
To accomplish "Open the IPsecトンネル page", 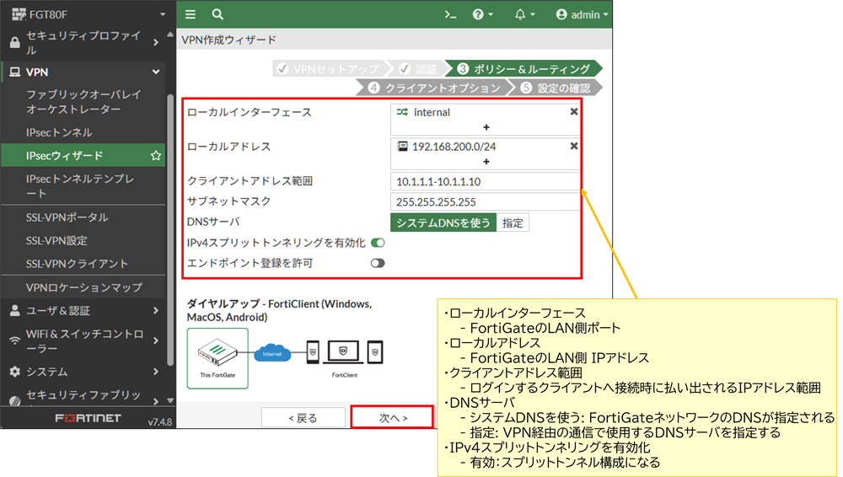I will pos(59,132).
